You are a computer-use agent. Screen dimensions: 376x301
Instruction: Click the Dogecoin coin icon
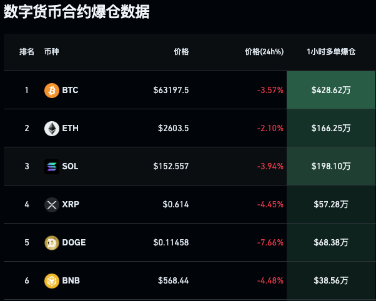tap(52, 242)
